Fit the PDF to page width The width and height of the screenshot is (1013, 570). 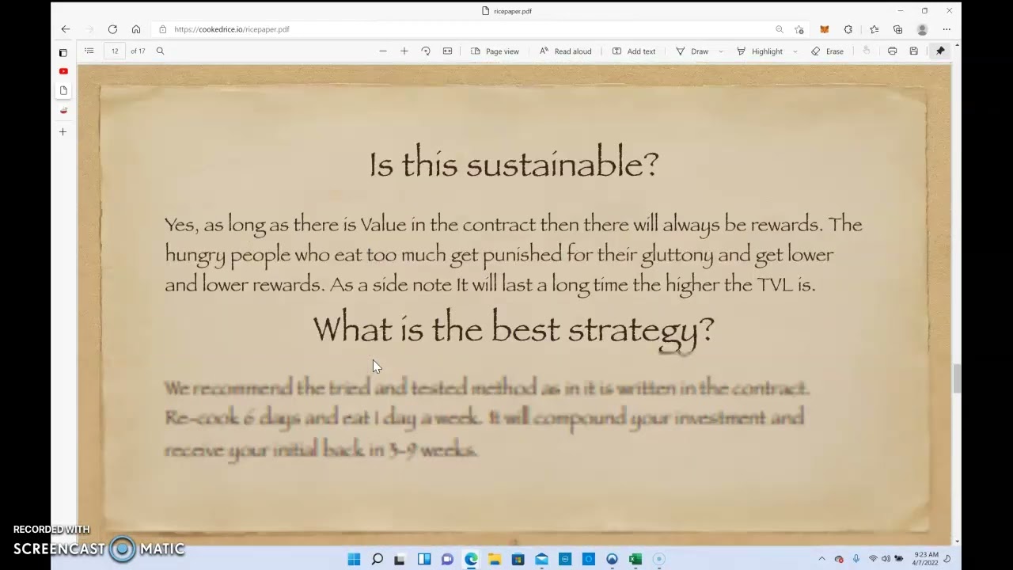click(x=447, y=51)
